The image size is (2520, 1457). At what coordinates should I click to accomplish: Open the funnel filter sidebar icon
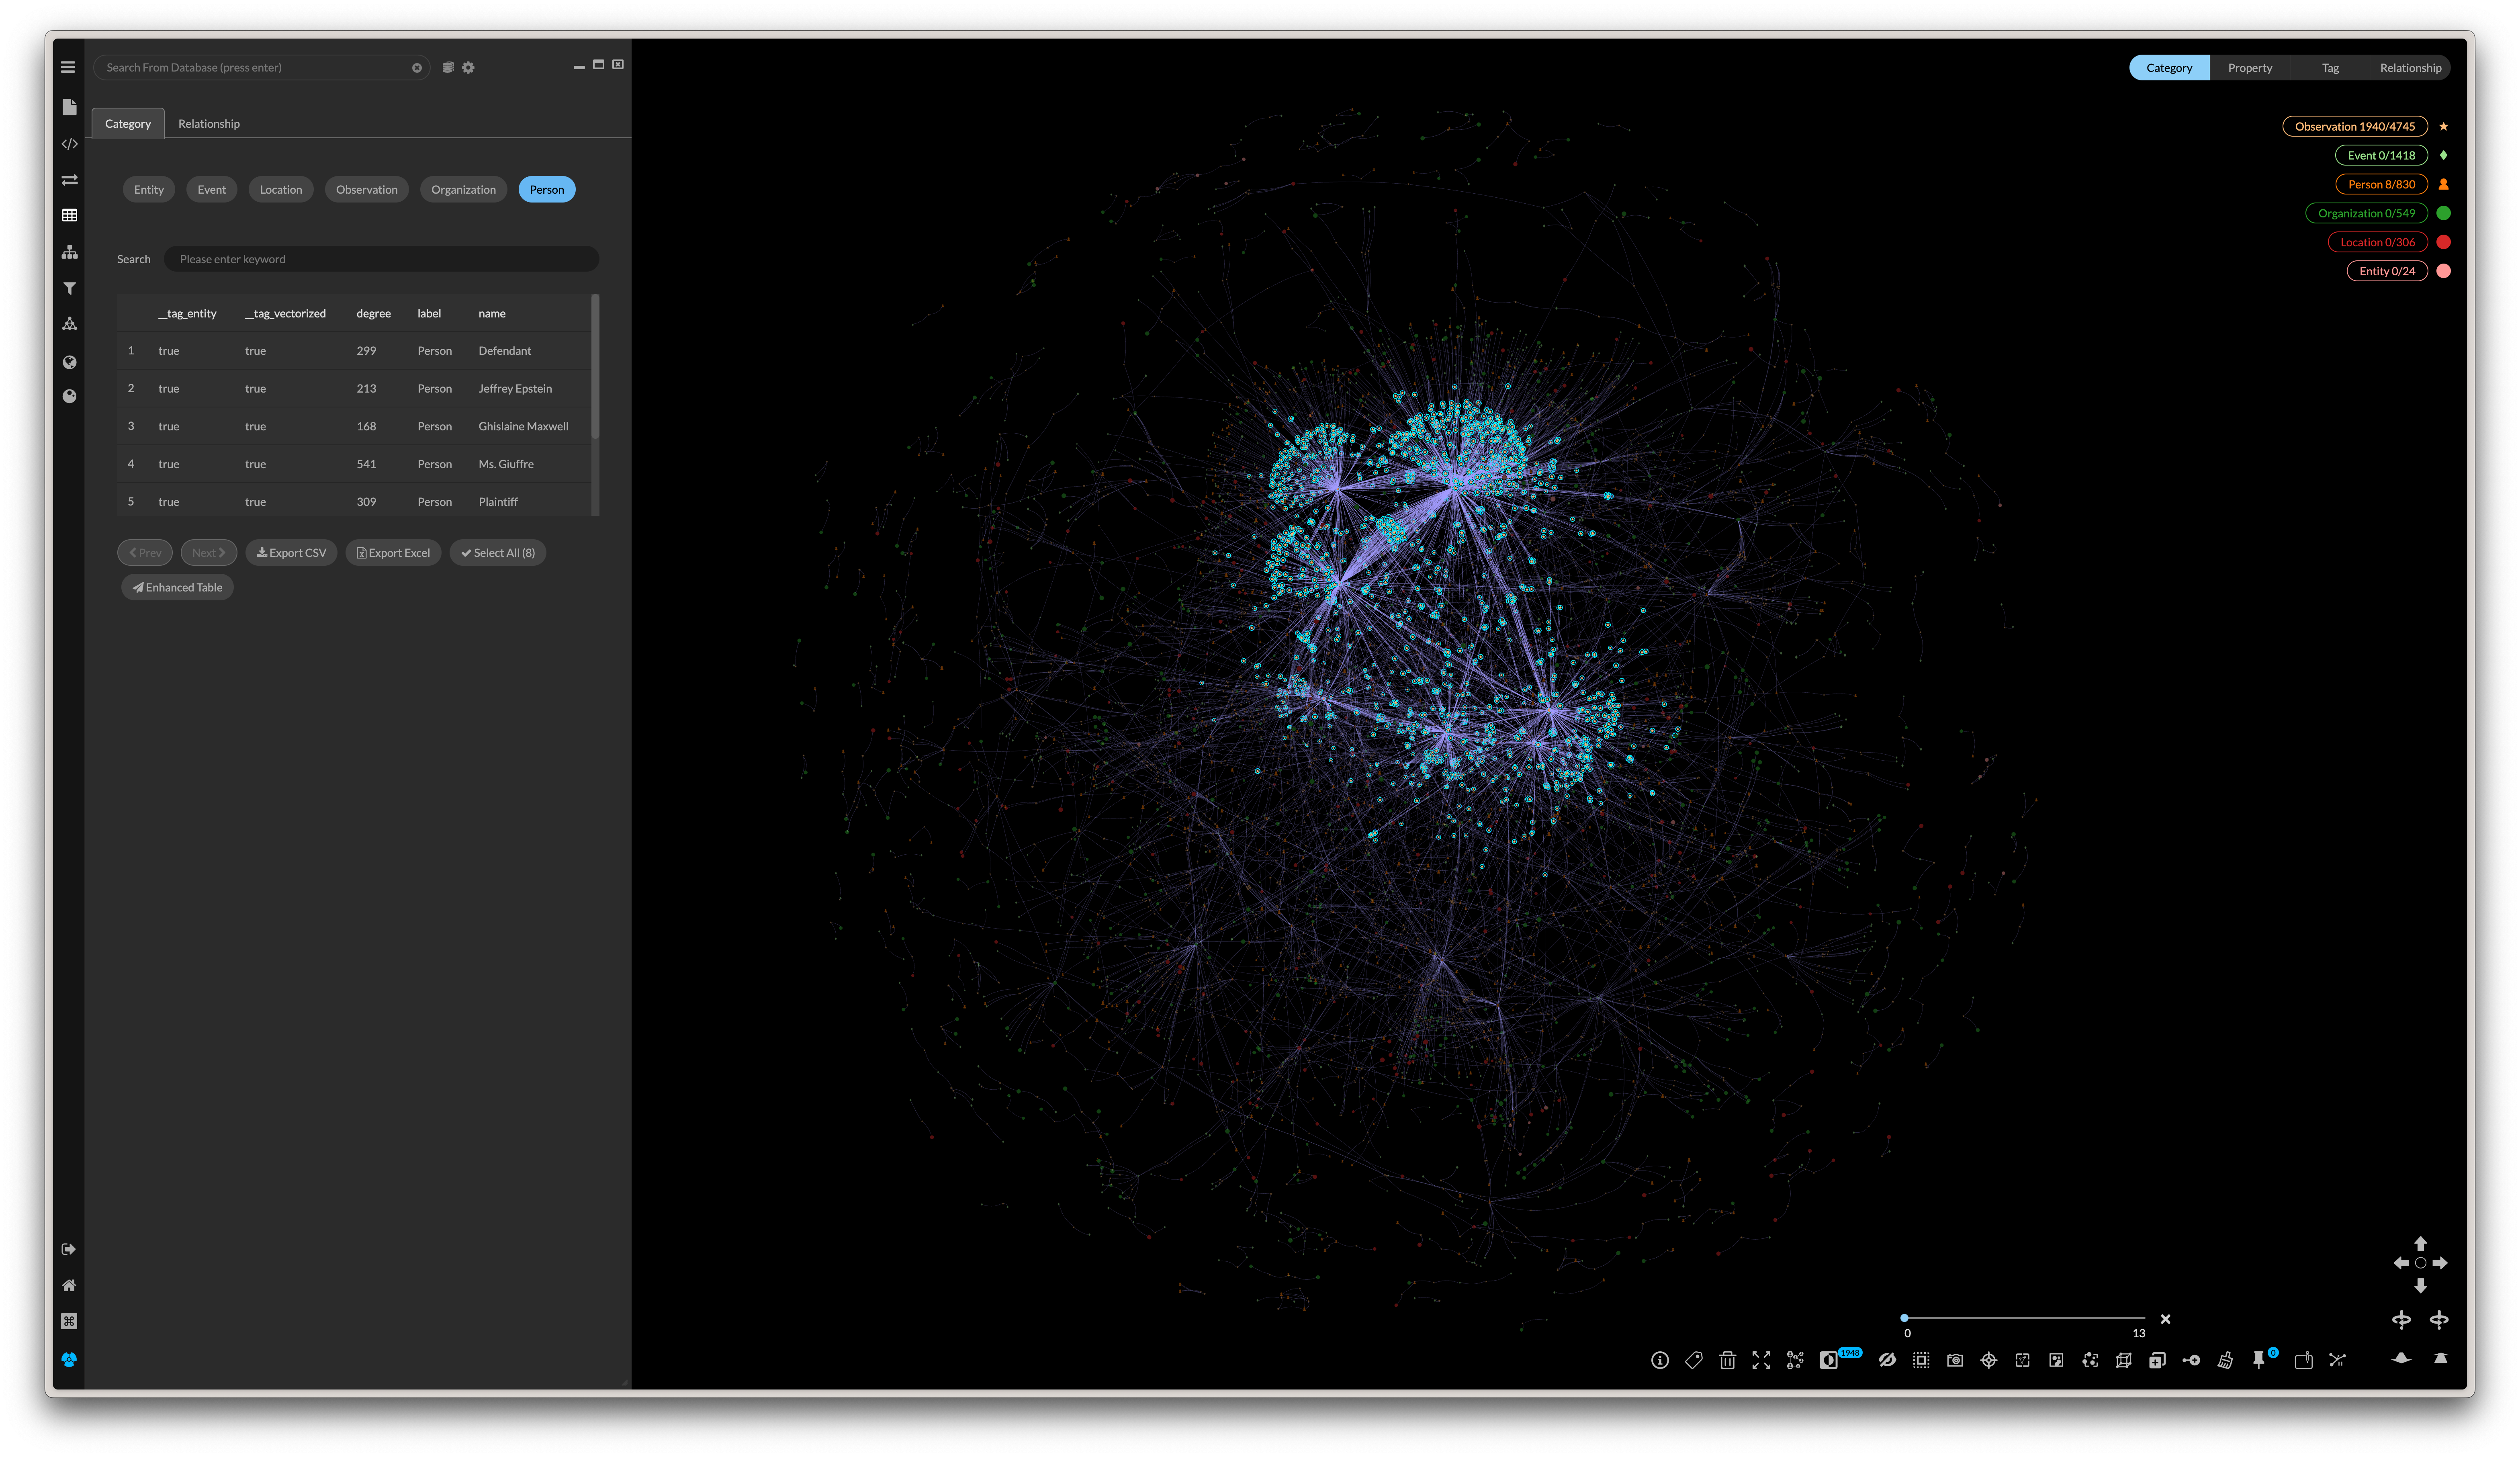coord(69,288)
